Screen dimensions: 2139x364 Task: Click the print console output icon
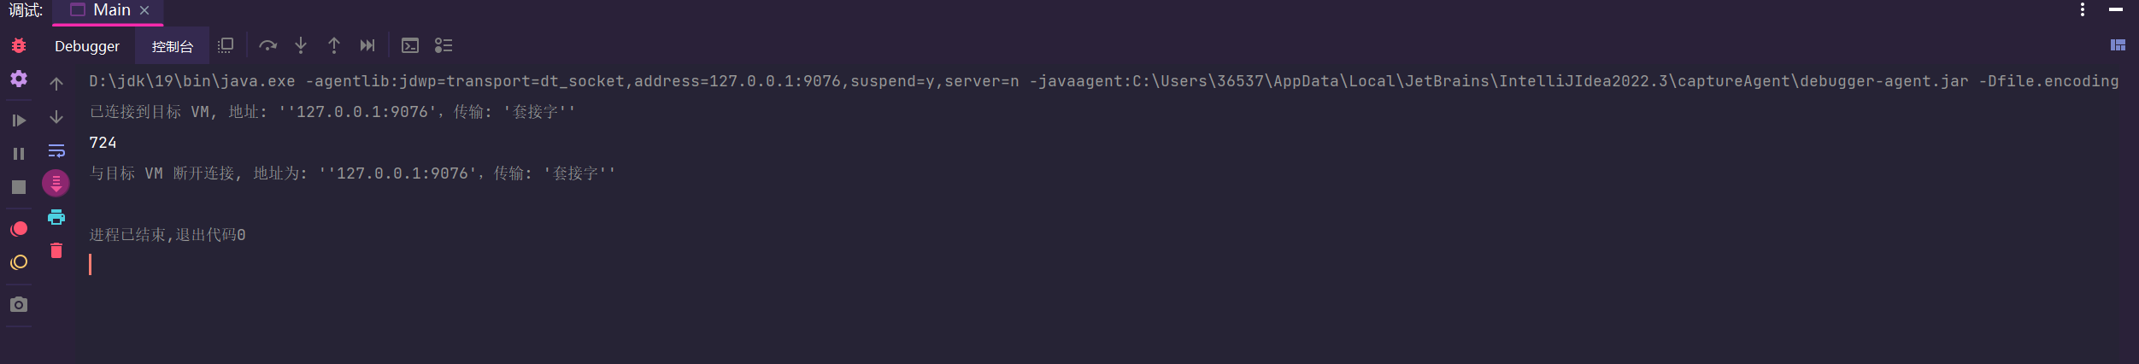coord(56,217)
